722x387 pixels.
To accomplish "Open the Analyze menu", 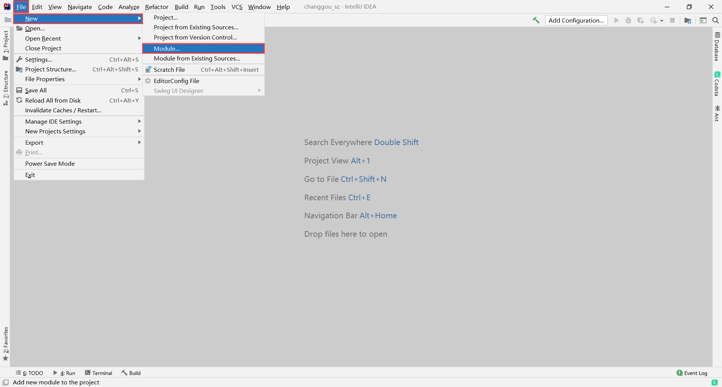I will 129,7.
